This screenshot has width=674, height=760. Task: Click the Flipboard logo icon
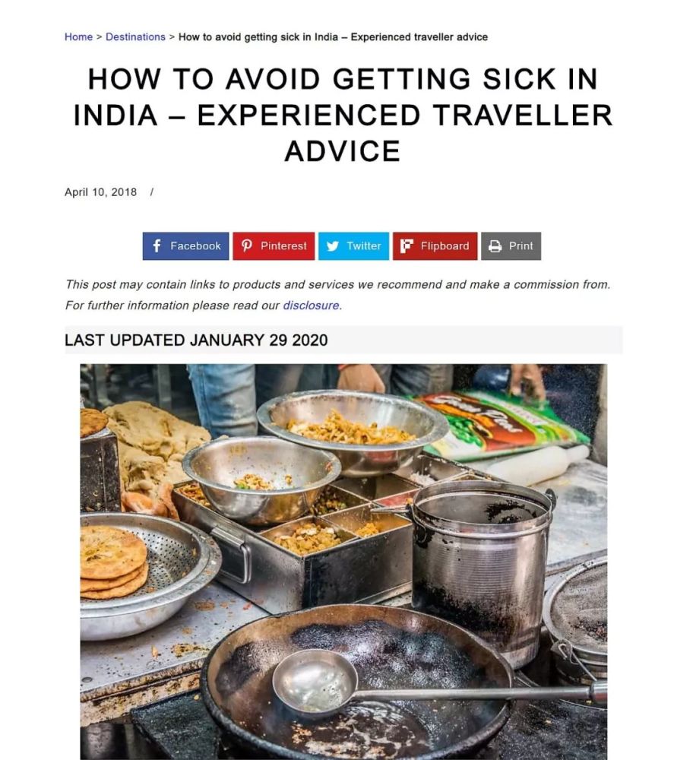[x=406, y=246]
